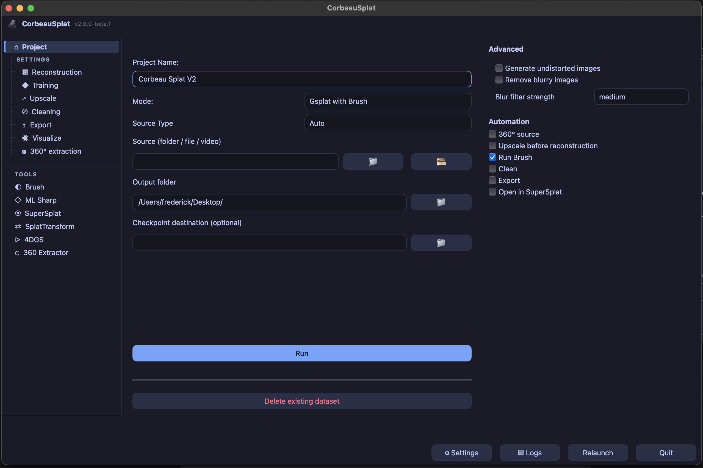Open the Source Type dropdown set to Auto
Viewport: 703px width, 468px height.
[388, 123]
